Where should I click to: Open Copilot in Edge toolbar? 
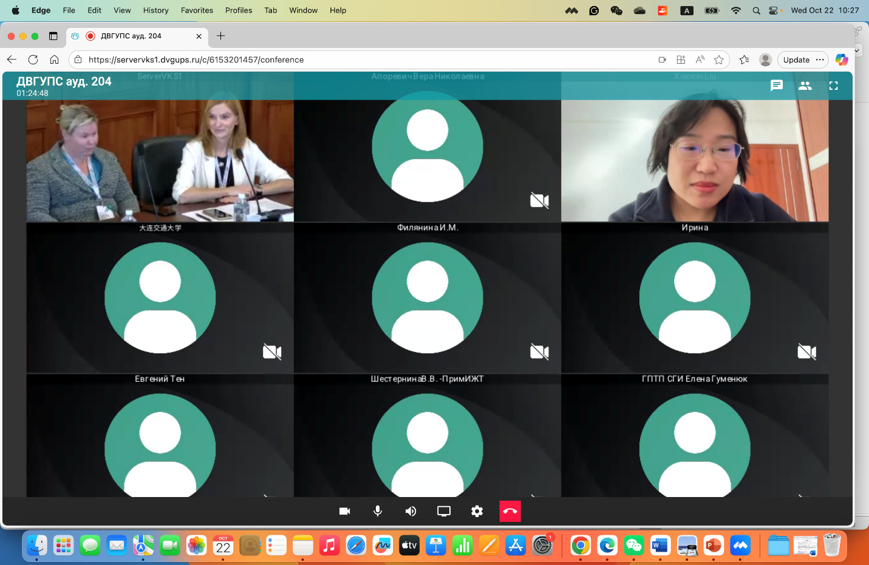(841, 59)
